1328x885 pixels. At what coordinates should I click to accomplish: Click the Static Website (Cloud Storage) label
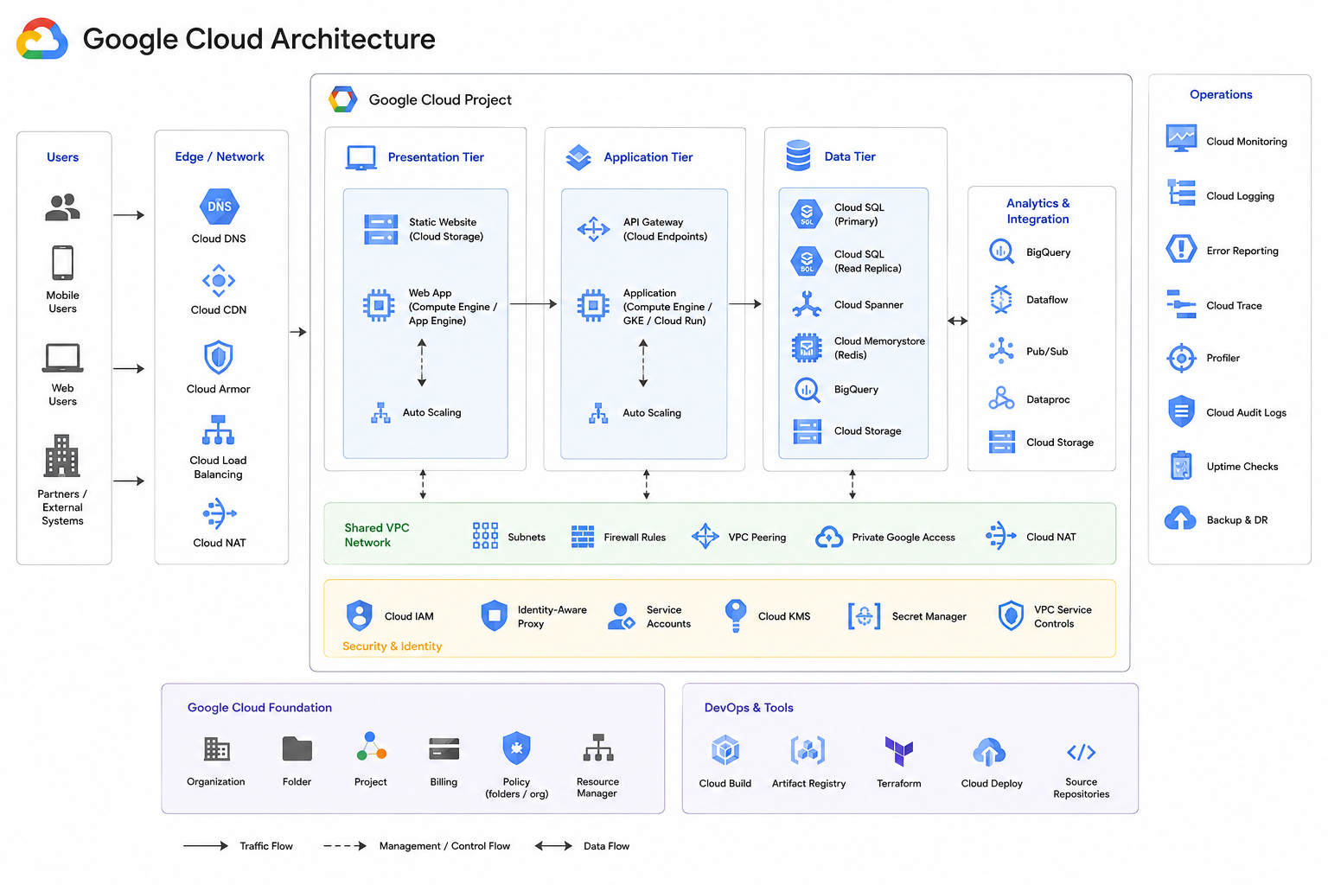coord(446,229)
